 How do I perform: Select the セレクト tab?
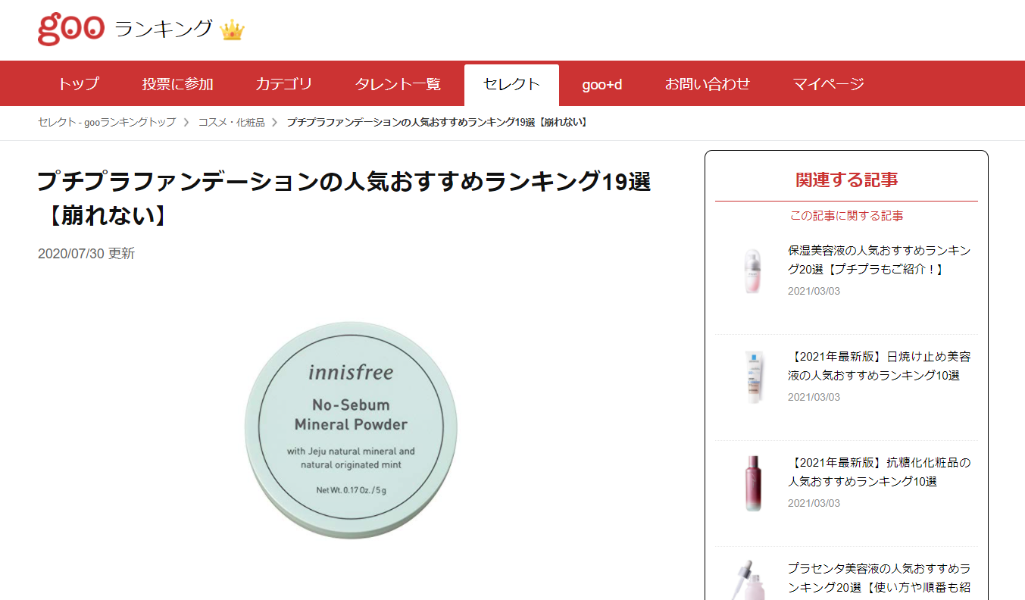511,85
